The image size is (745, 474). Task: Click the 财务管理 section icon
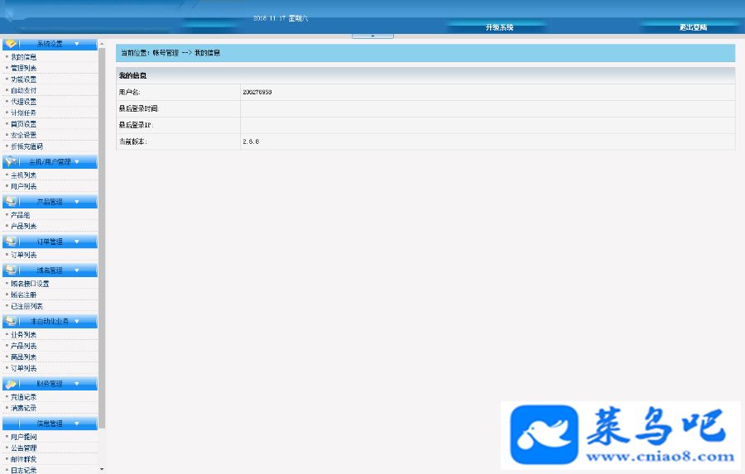(x=11, y=384)
